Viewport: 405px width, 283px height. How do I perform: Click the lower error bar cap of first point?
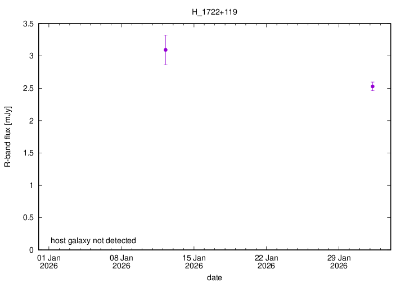pyautogui.click(x=165, y=65)
